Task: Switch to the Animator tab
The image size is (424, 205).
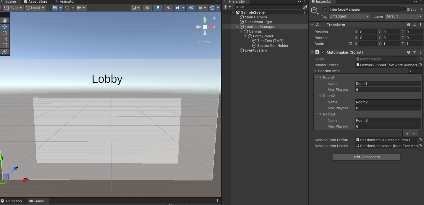Action: tap(65, 2)
